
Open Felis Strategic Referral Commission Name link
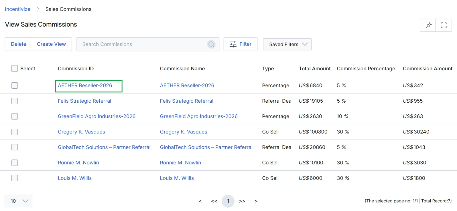(x=187, y=101)
